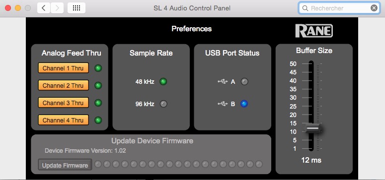Open the show-all grid icon in toolbar

pos(77,8)
